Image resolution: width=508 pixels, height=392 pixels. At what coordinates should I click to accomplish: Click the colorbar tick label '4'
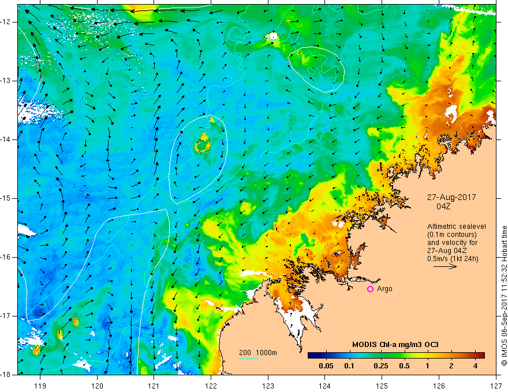[x=475, y=366]
